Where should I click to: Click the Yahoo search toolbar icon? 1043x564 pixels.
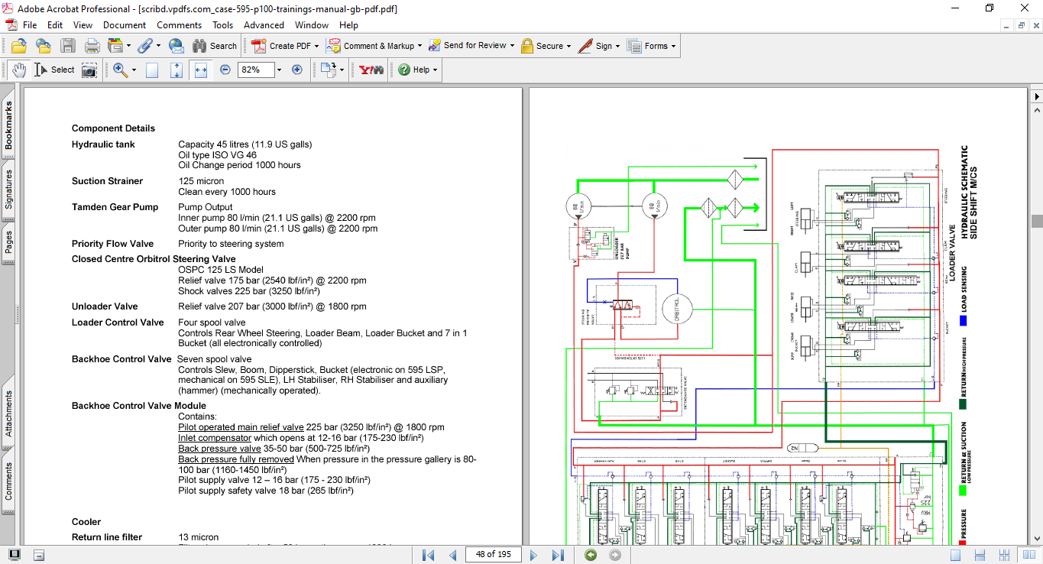point(371,70)
